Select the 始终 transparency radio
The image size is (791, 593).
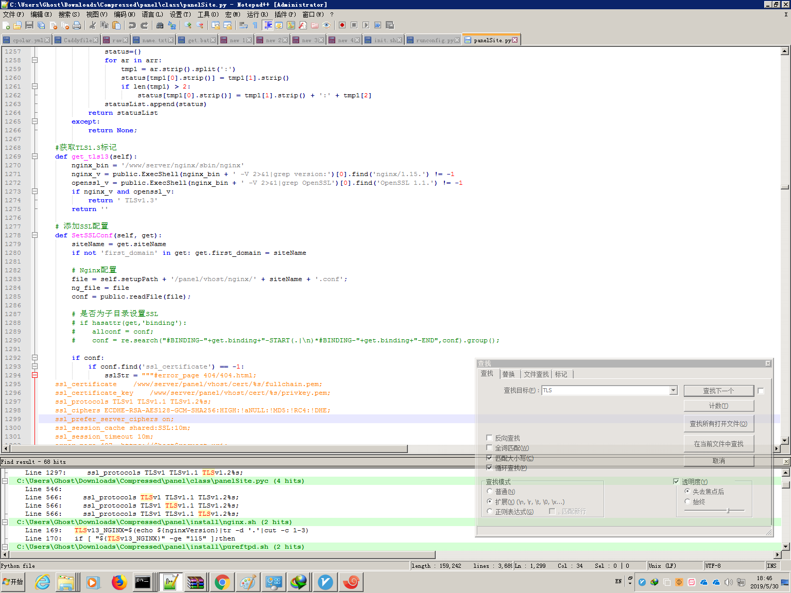[x=687, y=501]
